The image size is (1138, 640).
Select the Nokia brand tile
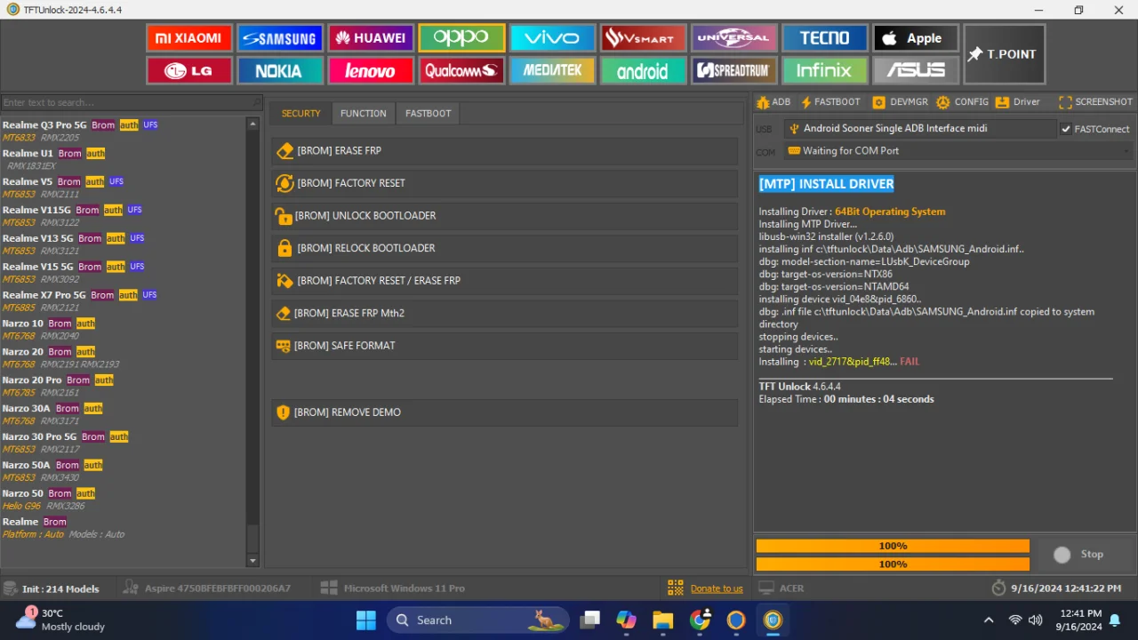280,70
